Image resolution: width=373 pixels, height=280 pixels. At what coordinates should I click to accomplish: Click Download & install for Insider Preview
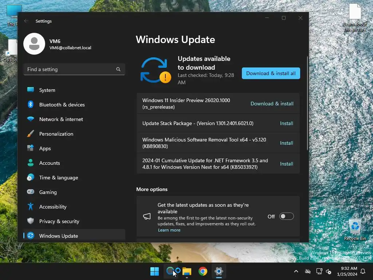(x=272, y=104)
